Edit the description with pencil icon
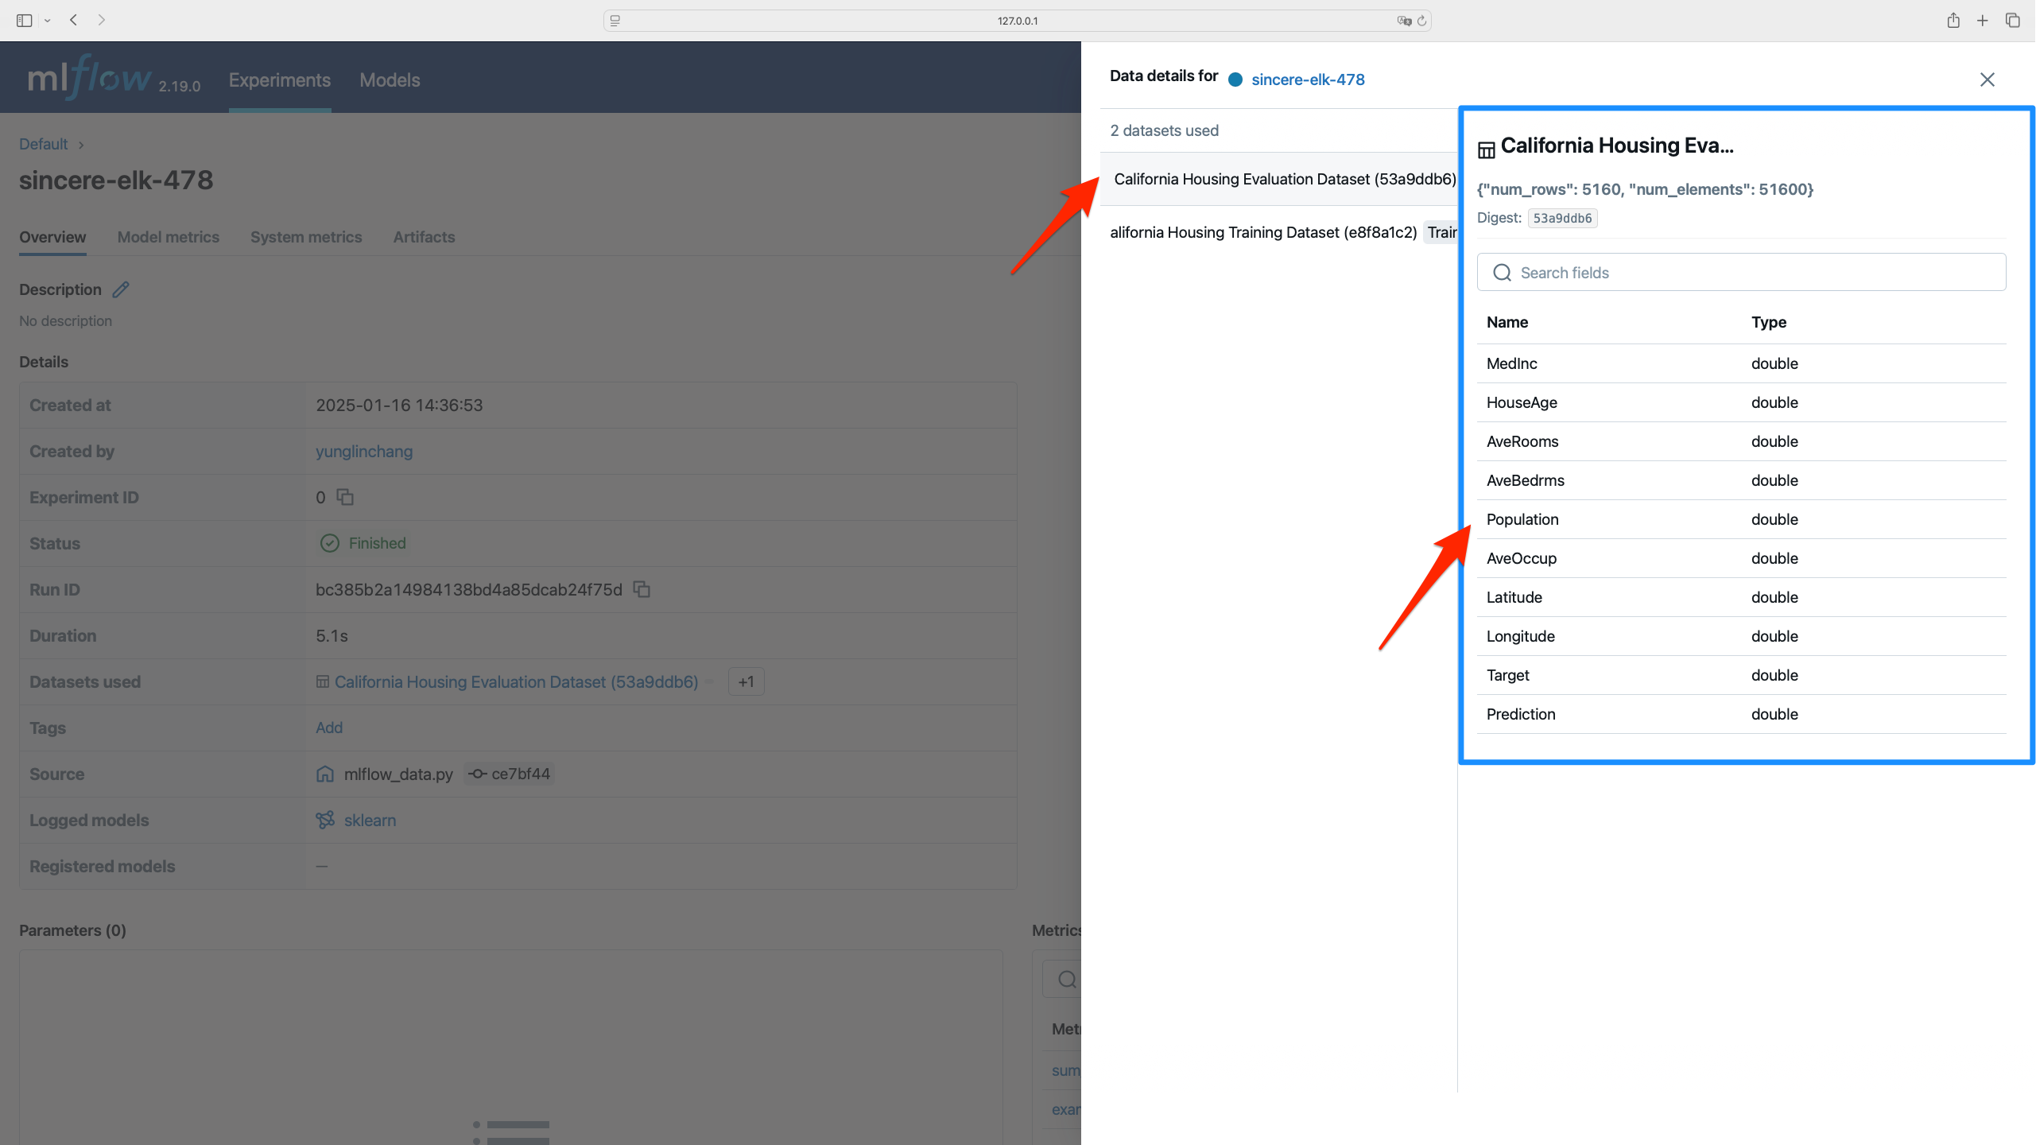This screenshot has height=1145, width=2036. tap(121, 289)
